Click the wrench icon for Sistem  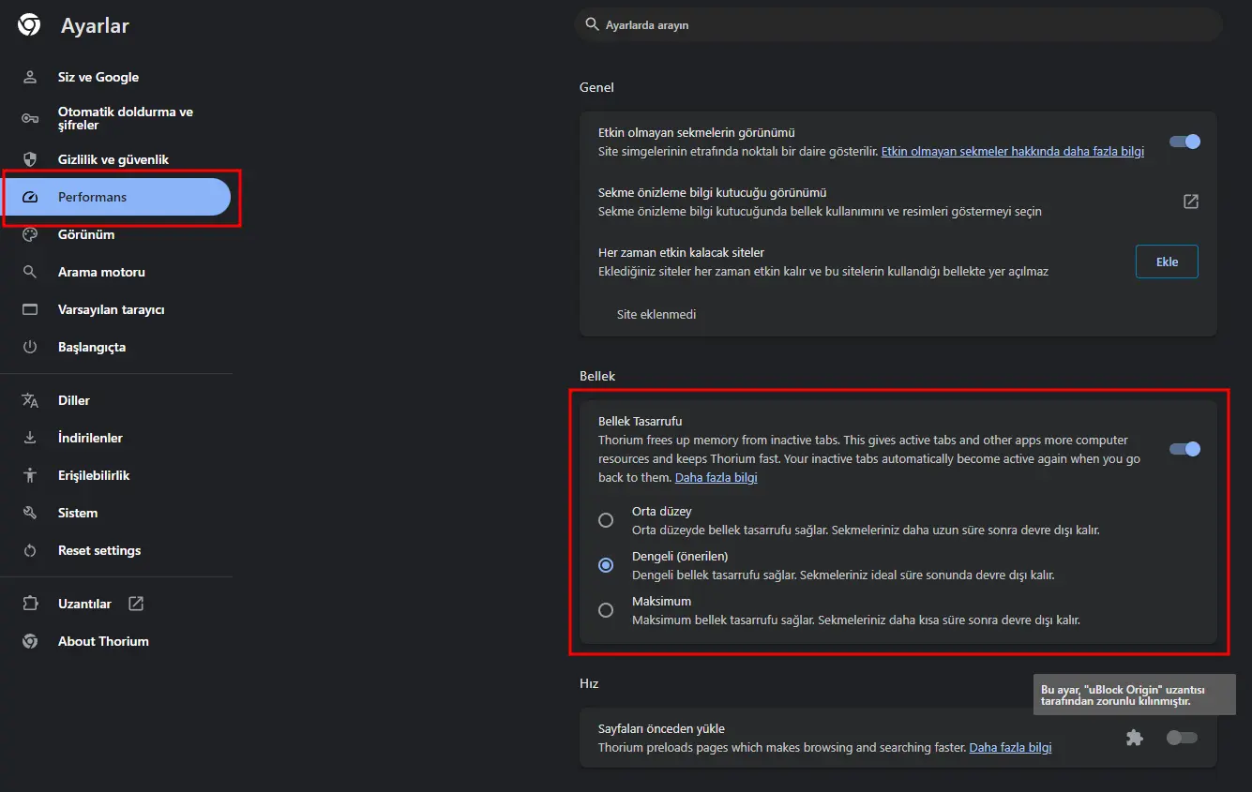30,513
